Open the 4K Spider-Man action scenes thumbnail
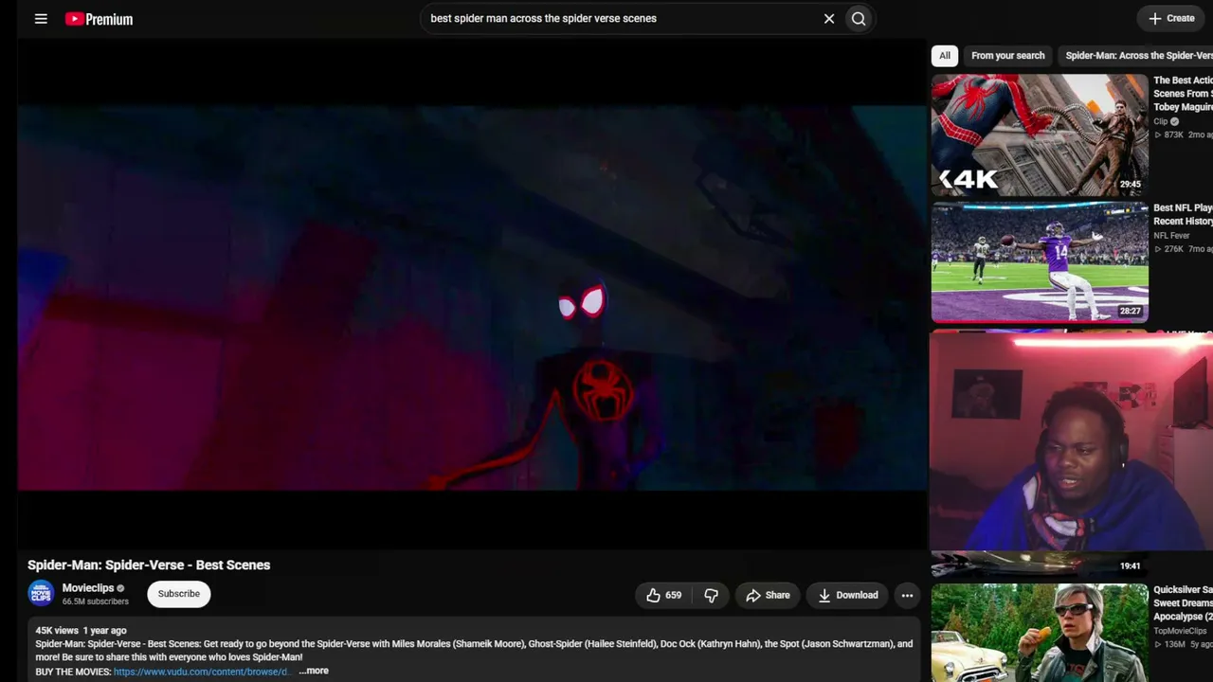The image size is (1213, 682). click(1040, 135)
